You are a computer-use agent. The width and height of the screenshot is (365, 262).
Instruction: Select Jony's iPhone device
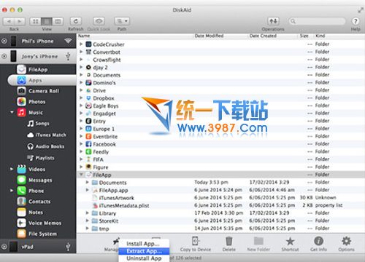38,56
